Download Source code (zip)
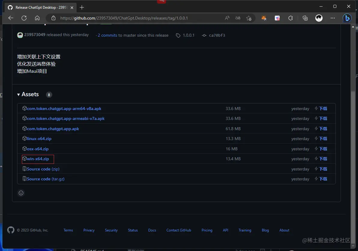Viewport: 358px width, 251px height. 43,169
